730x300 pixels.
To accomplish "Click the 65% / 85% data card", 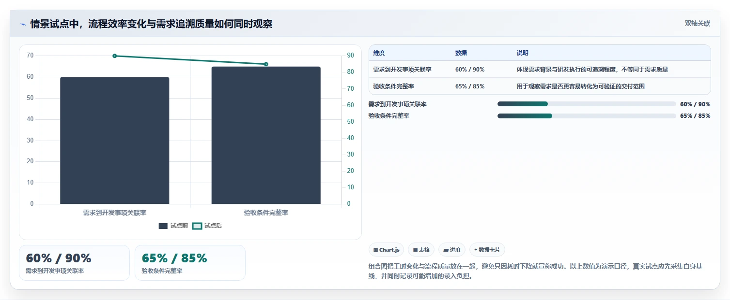I will pos(190,263).
